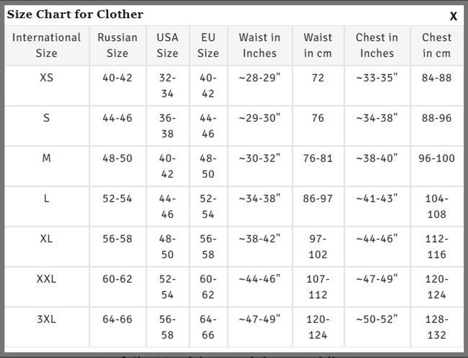Click the Chest in Inches header
This screenshot has height=358, width=468.
pos(377,45)
